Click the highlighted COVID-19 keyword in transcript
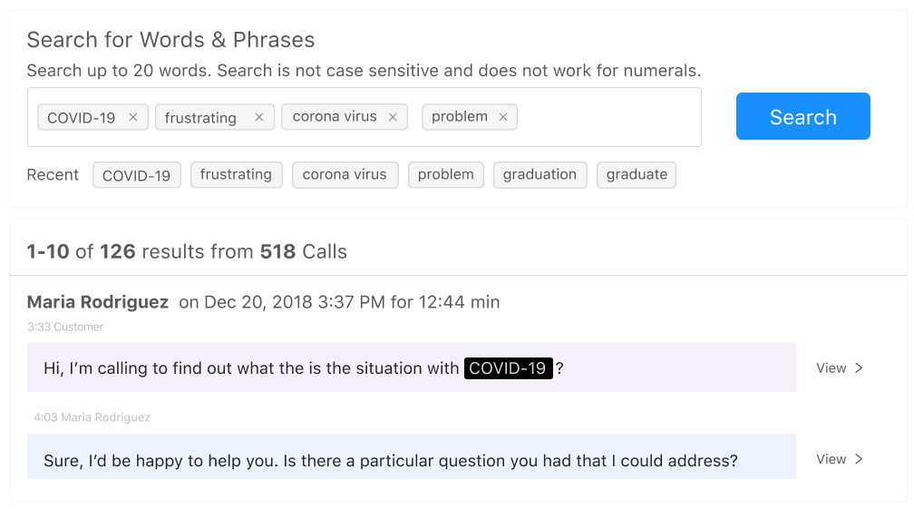Image resolution: width=914 pixels, height=519 pixels. 508,368
